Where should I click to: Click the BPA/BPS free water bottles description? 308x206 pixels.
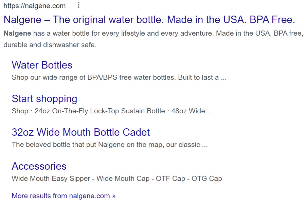pos(119,78)
